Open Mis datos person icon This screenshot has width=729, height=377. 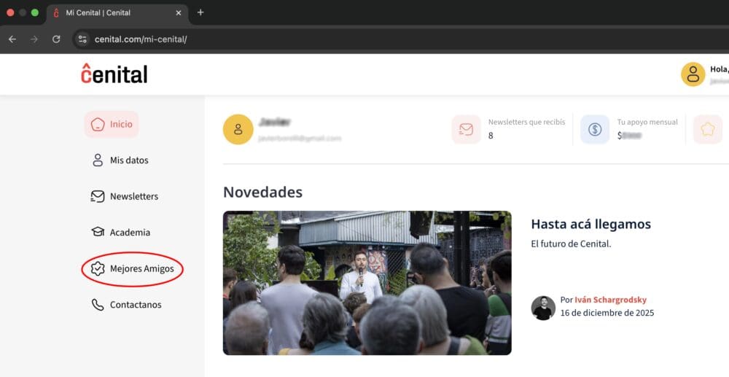[x=98, y=160]
